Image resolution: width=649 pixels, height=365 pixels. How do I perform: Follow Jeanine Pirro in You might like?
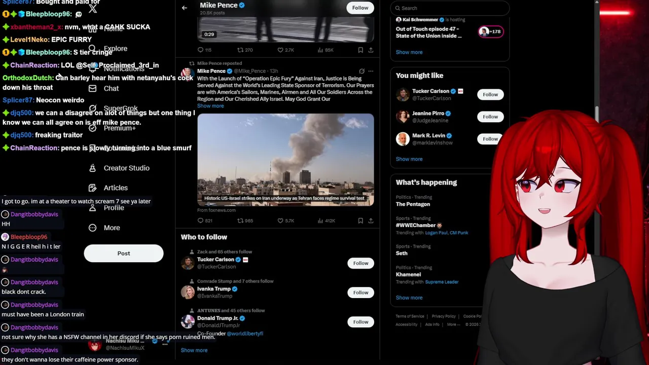point(490,117)
